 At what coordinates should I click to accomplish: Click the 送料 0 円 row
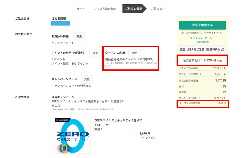tap(202, 86)
